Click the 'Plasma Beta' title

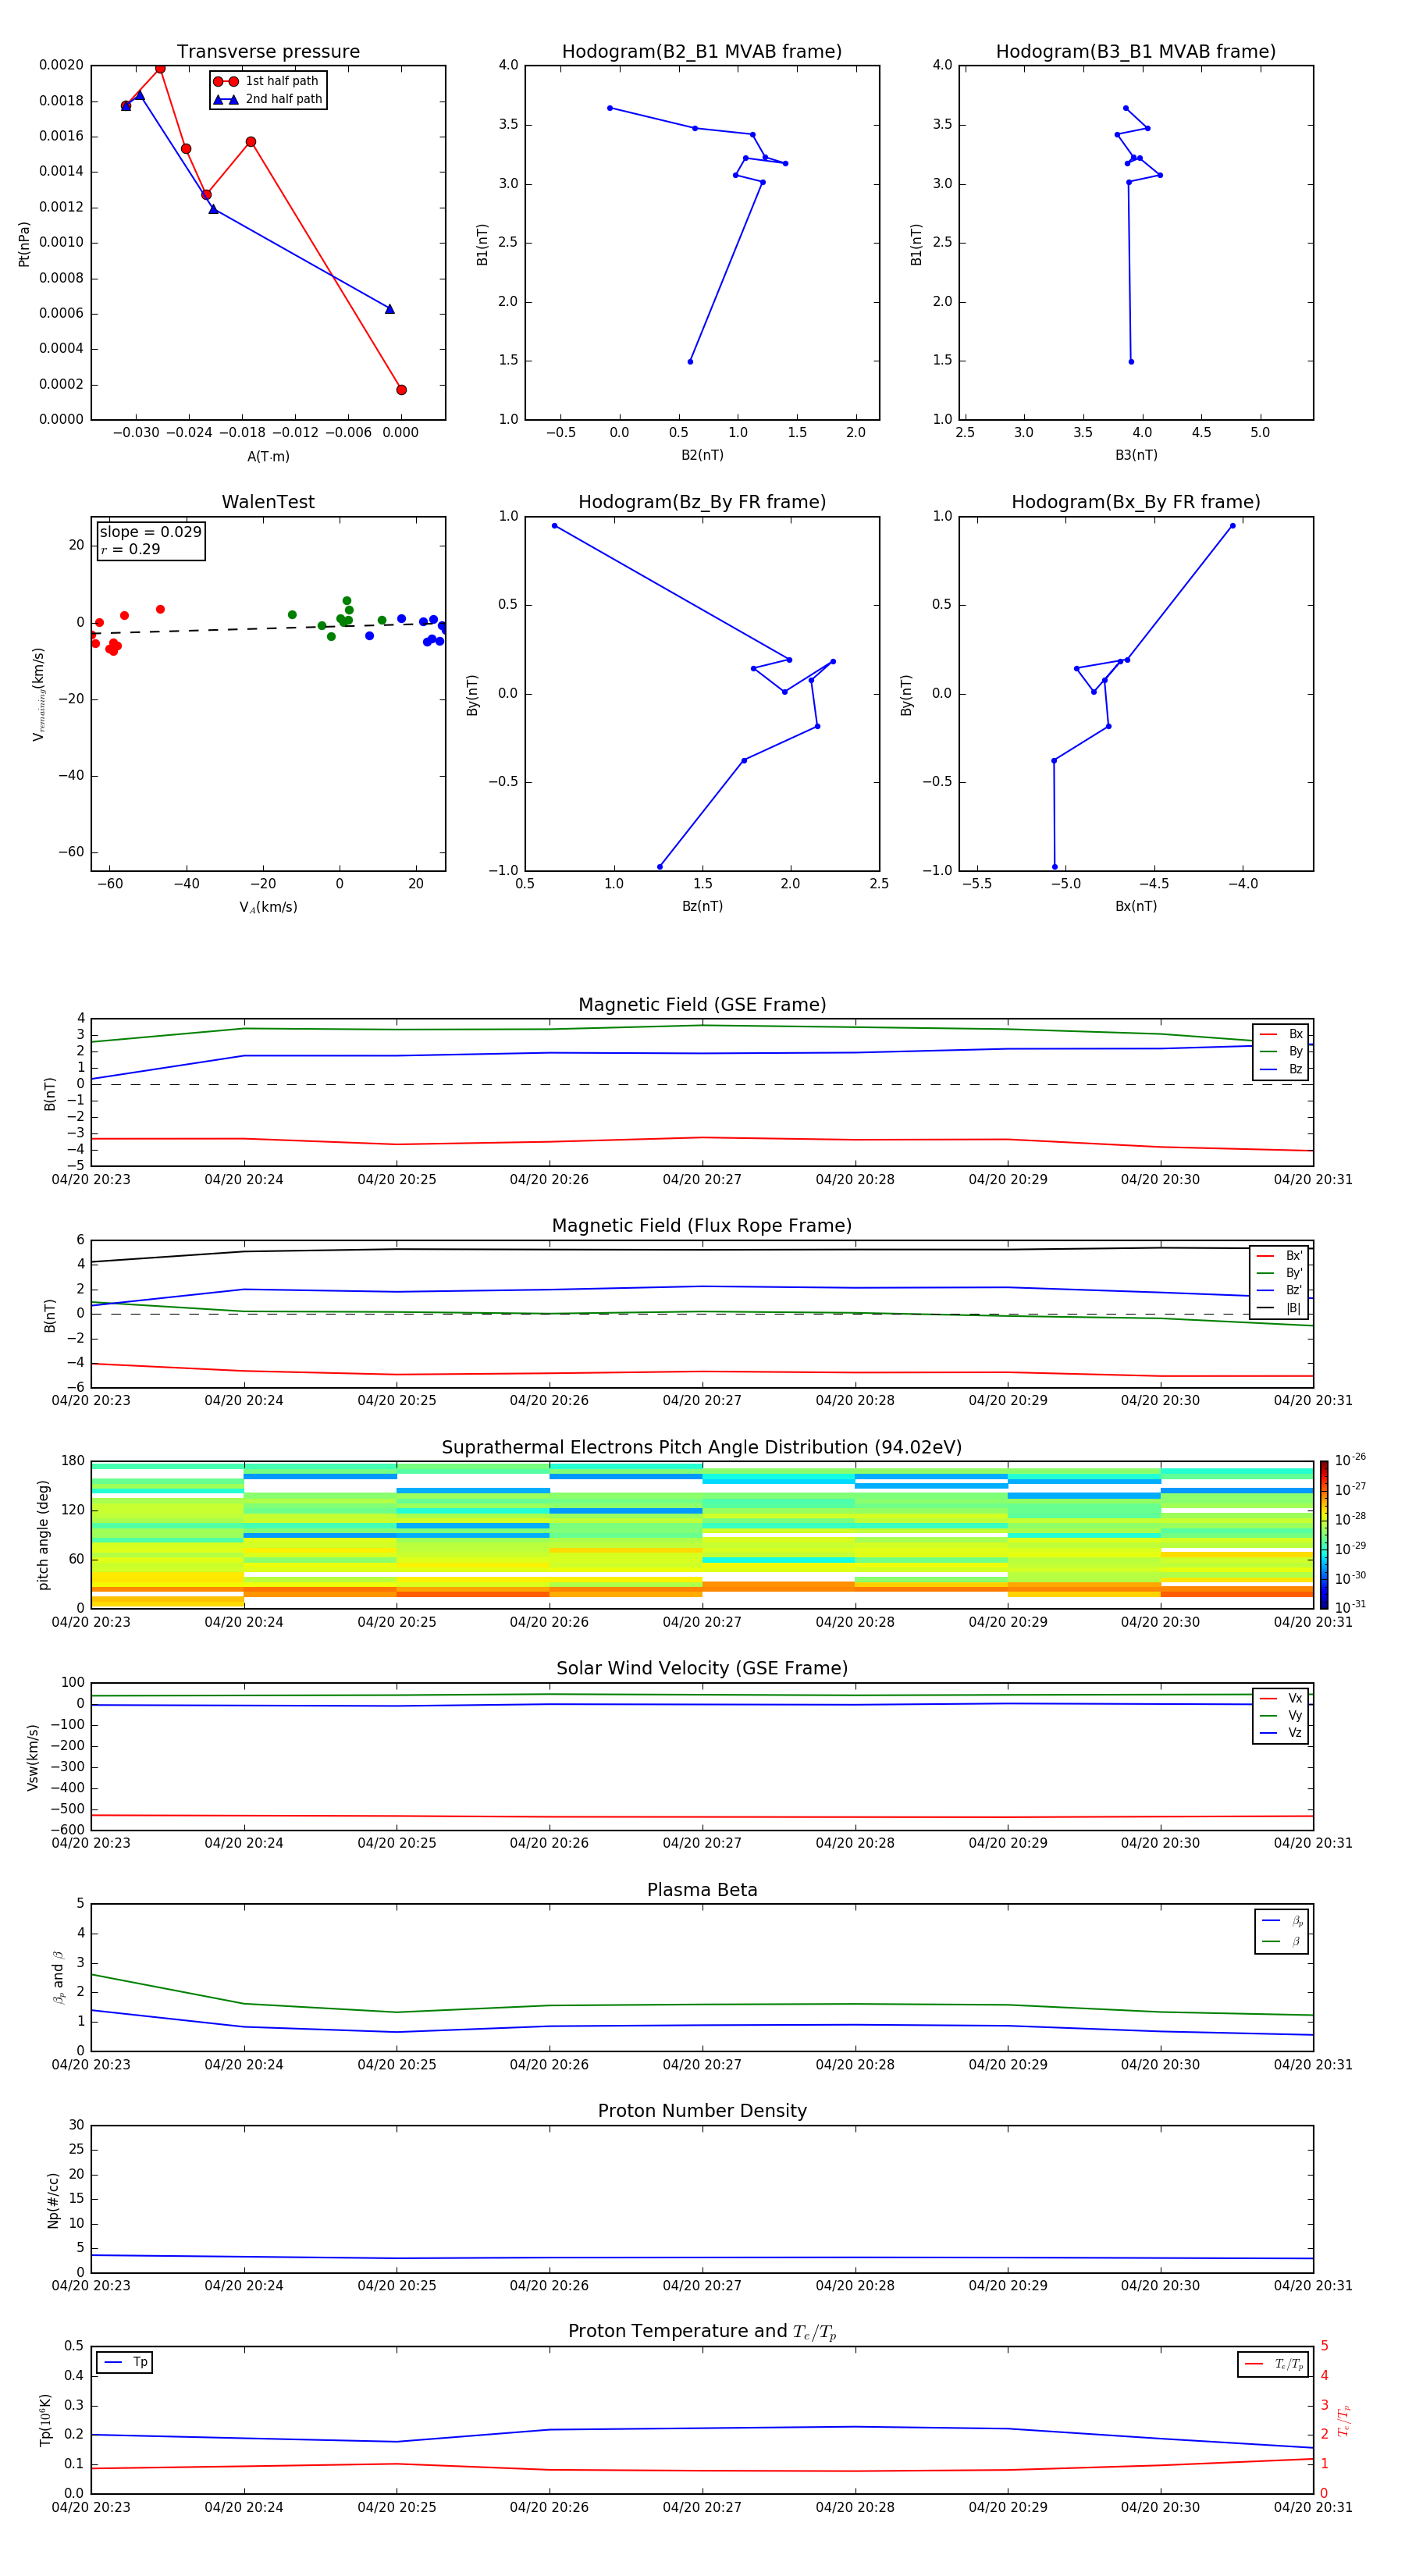[702, 1891]
